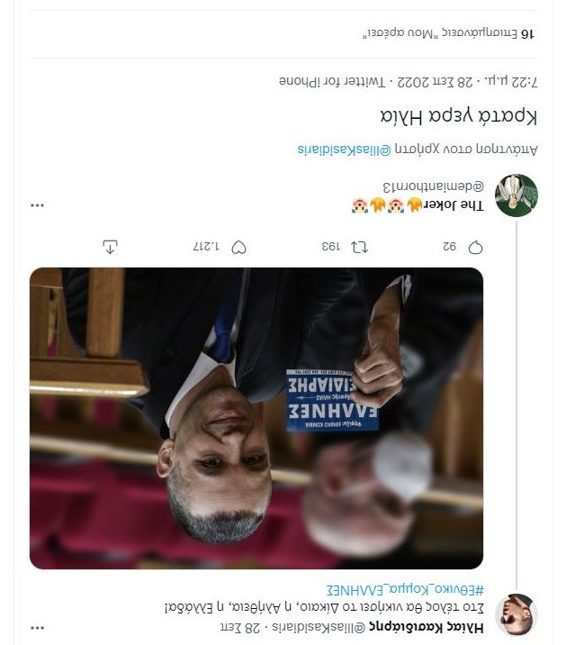Open the @demianthorn13 handle
The image size is (566, 645).
pyautogui.click(x=433, y=186)
